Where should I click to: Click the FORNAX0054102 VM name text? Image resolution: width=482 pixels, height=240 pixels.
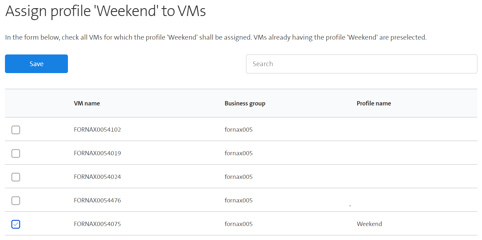tap(97, 130)
